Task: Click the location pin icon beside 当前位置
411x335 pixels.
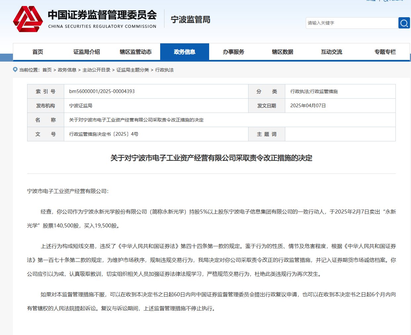Action: point(15,70)
